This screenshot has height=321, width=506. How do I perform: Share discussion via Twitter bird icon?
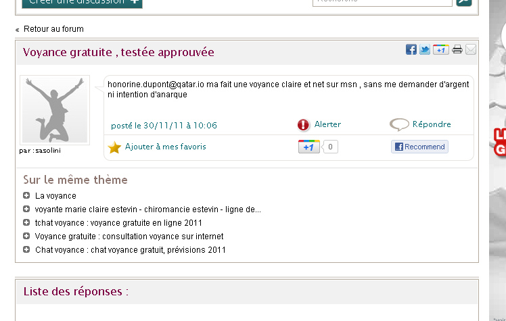(425, 49)
